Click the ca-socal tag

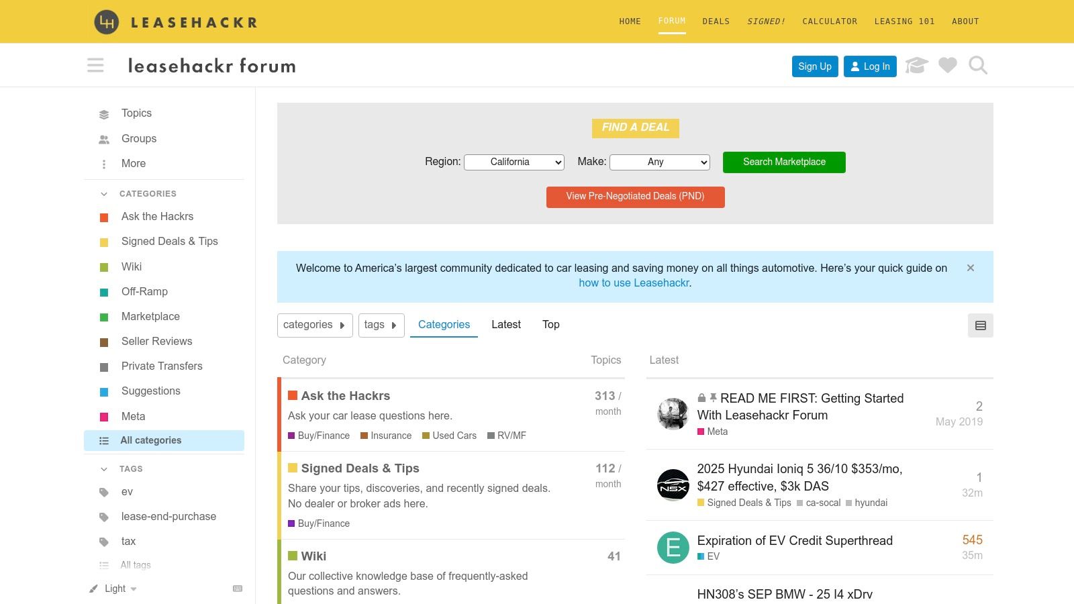click(819, 503)
